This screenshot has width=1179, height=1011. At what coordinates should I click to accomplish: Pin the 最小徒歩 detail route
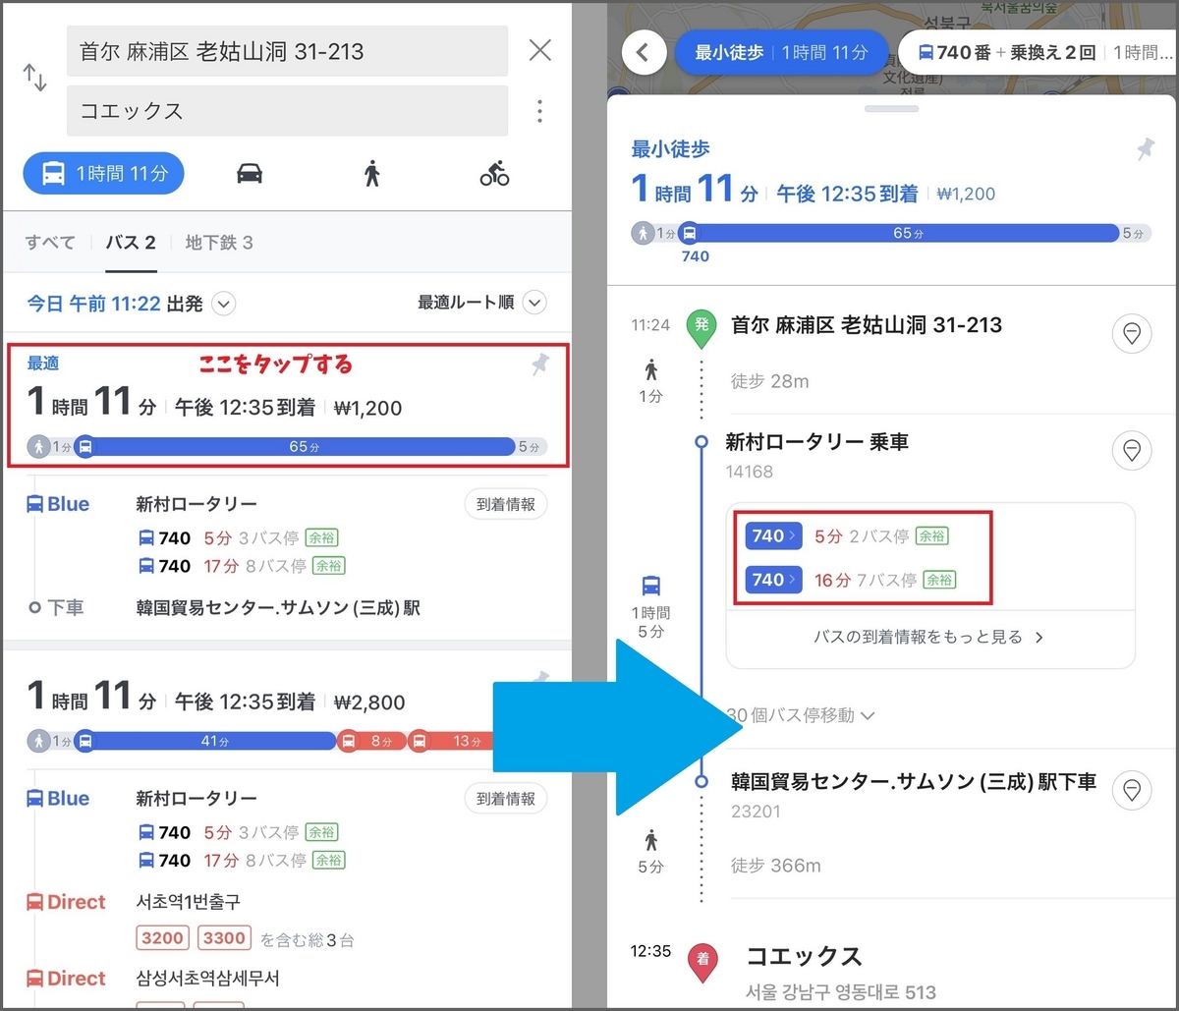1145,149
